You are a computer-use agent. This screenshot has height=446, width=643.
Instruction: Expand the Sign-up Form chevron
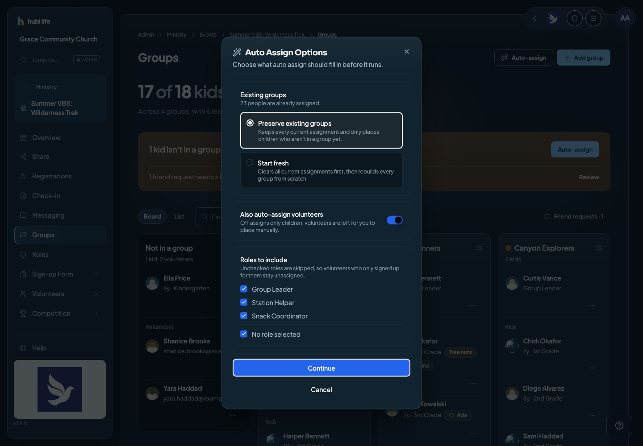(96, 274)
